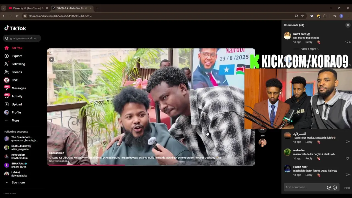Open the "Don't care" commenter avatar

(287, 36)
